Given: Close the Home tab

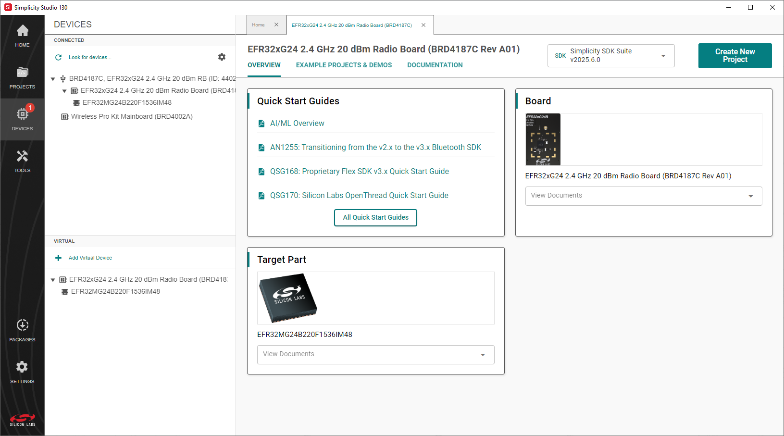Looking at the screenshot, I should click(276, 25).
